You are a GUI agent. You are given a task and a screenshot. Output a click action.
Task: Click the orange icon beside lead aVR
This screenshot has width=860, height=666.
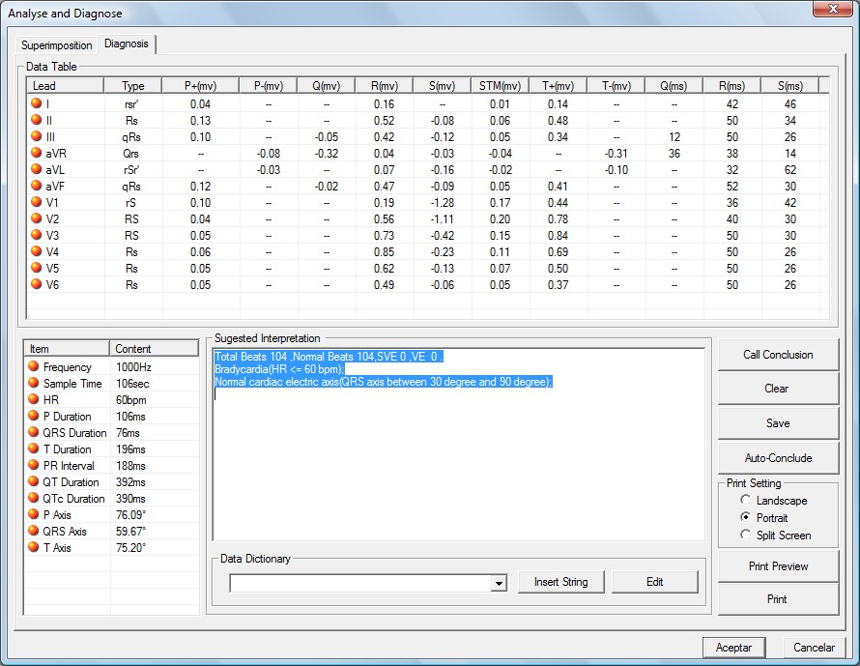click(37, 153)
